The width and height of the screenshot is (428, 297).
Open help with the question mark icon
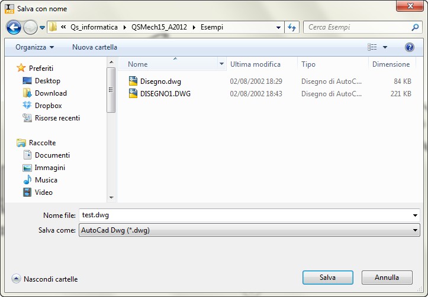click(409, 47)
